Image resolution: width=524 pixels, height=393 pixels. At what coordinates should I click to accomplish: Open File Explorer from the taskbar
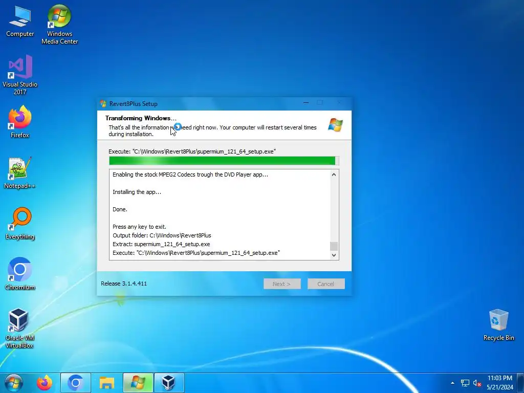point(106,383)
